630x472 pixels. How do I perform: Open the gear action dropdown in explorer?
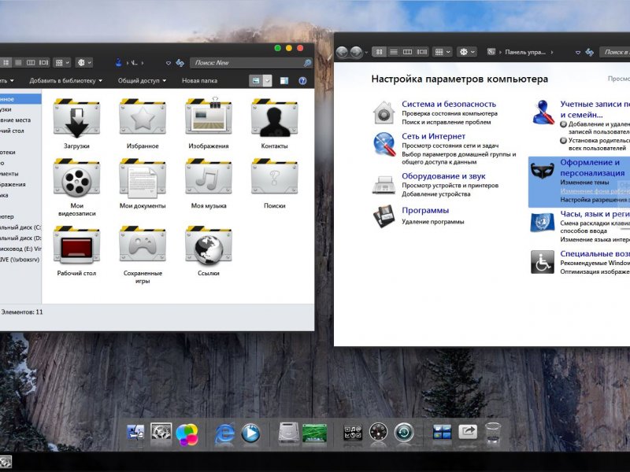pos(84,63)
